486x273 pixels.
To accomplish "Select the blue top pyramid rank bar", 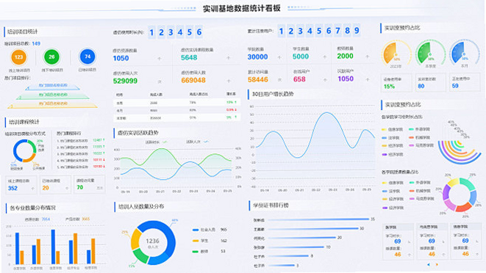I will tap(53, 86).
